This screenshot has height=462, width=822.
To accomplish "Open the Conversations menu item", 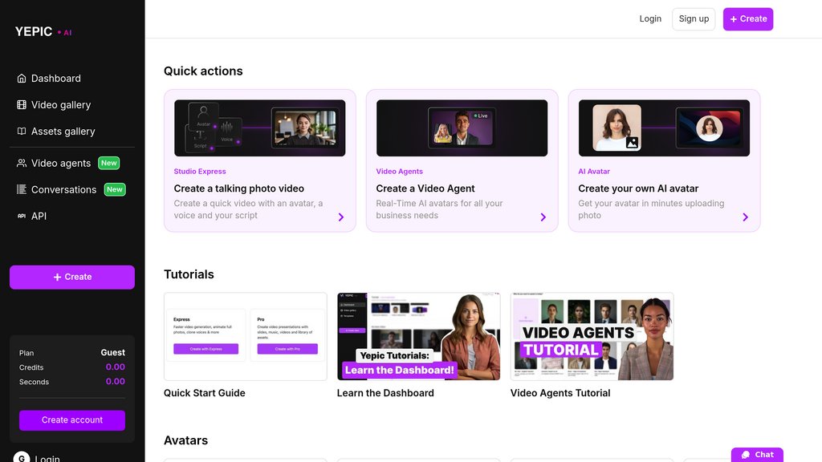I will tap(63, 189).
